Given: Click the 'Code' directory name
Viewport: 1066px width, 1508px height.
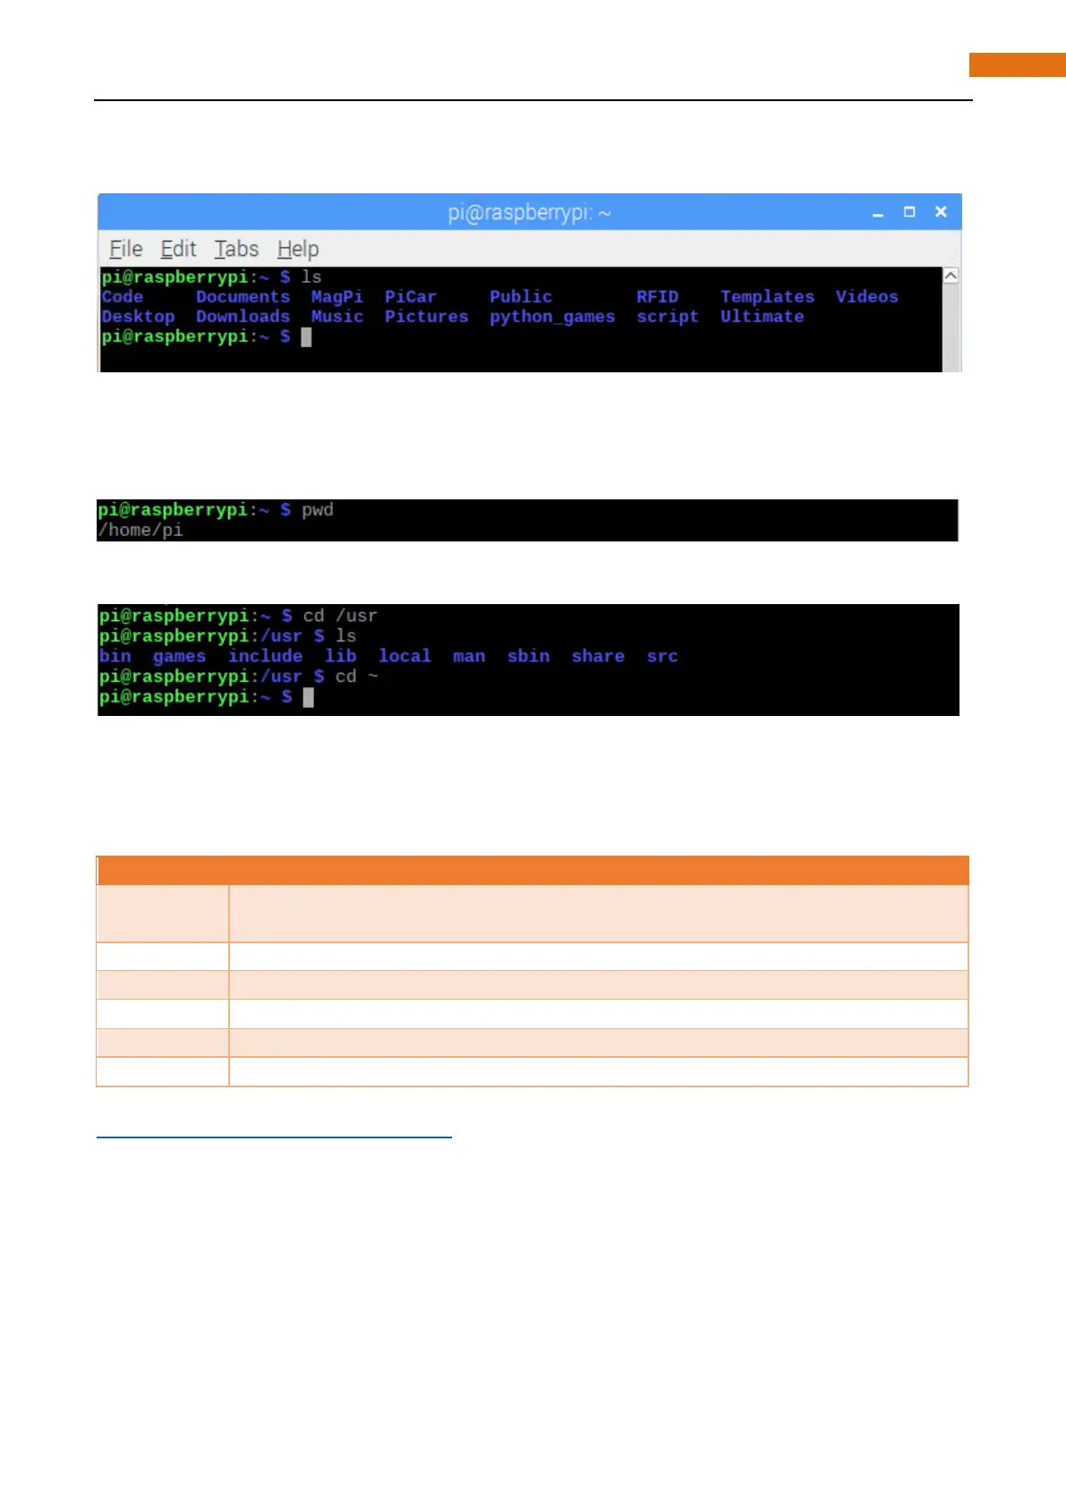Looking at the screenshot, I should (123, 297).
